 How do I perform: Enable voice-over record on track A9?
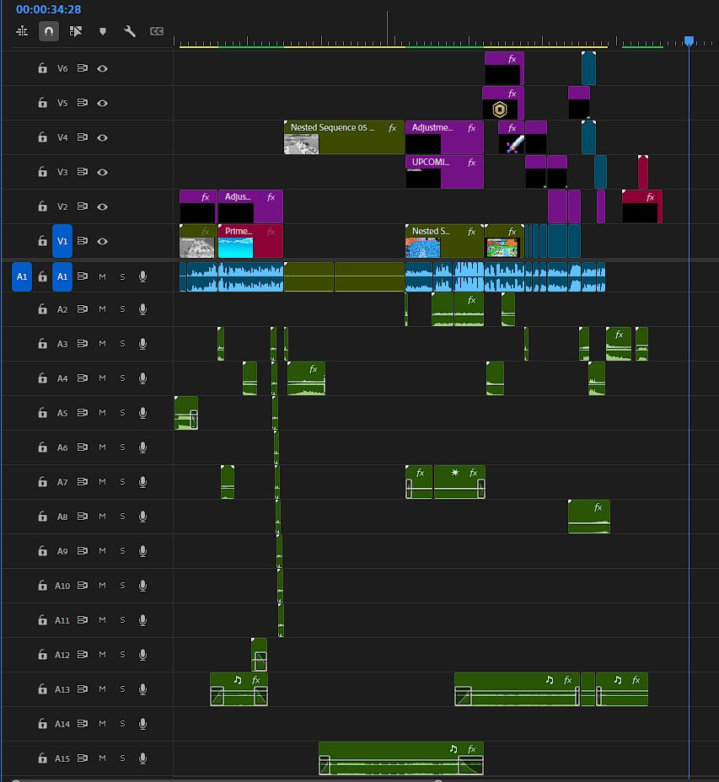point(142,550)
